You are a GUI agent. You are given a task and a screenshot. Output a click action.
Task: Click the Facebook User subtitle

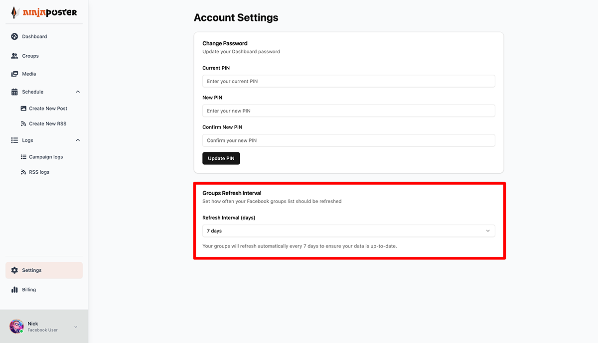pyautogui.click(x=42, y=330)
